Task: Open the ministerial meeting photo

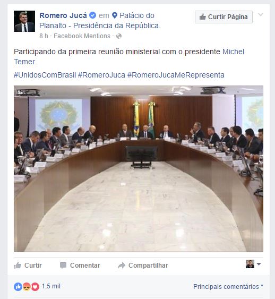Action: tap(139, 168)
